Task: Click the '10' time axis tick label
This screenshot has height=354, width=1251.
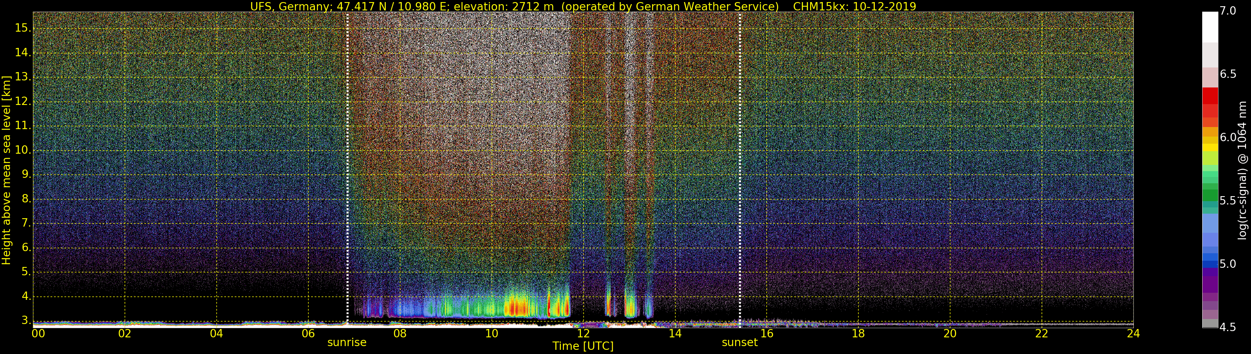Action: click(x=492, y=334)
